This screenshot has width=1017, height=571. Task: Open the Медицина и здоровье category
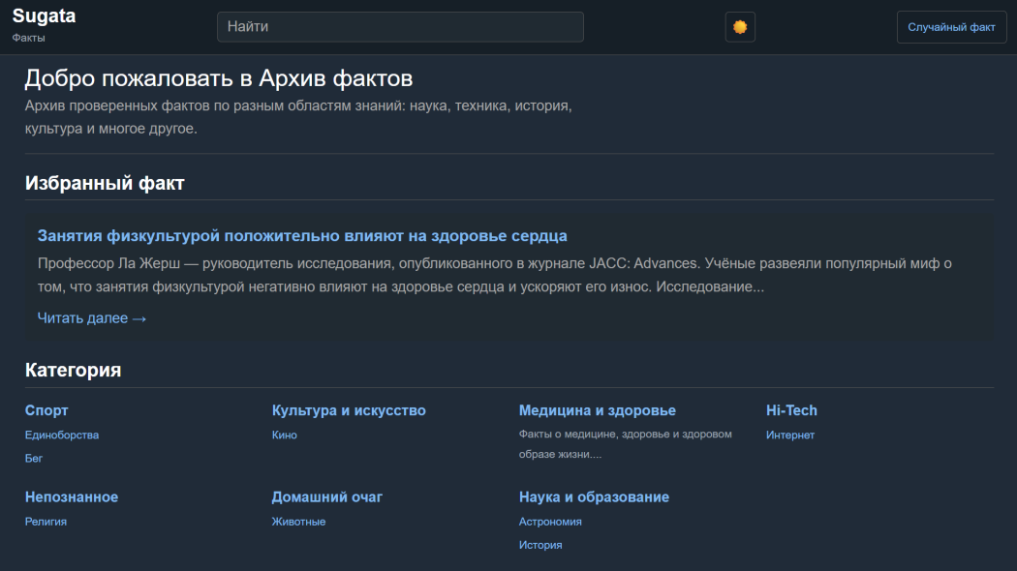coord(598,410)
